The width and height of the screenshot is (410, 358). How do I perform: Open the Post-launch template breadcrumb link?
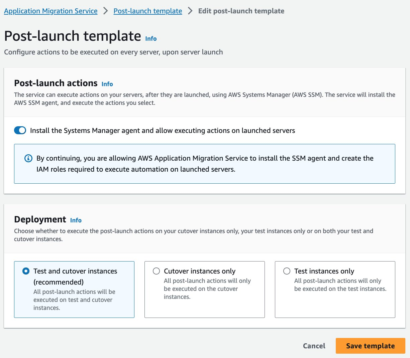click(x=147, y=11)
